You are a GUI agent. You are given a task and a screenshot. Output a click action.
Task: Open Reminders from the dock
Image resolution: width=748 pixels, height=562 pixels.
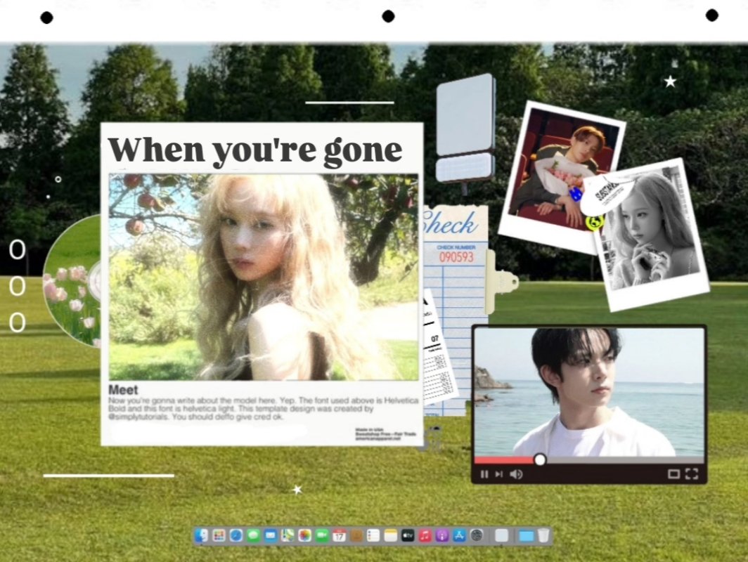[373, 535]
